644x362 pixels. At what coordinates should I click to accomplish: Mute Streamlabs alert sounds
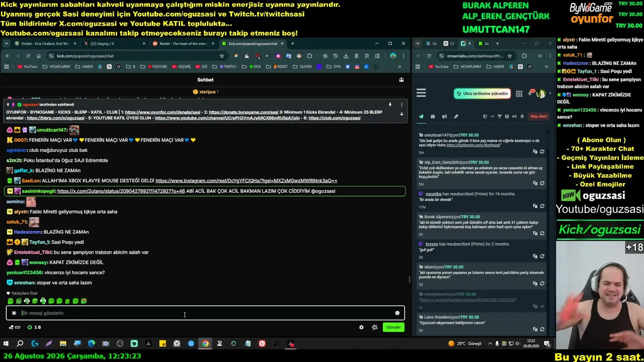pos(514,117)
